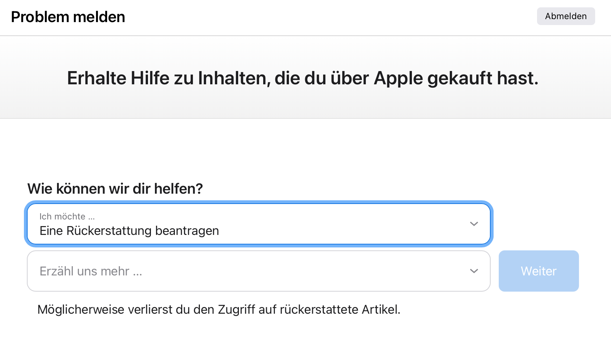Screen dimensions: 611x352
Task: Click the 'Erhalte Hilfe zu Inhalten' headline
Action: (303, 78)
